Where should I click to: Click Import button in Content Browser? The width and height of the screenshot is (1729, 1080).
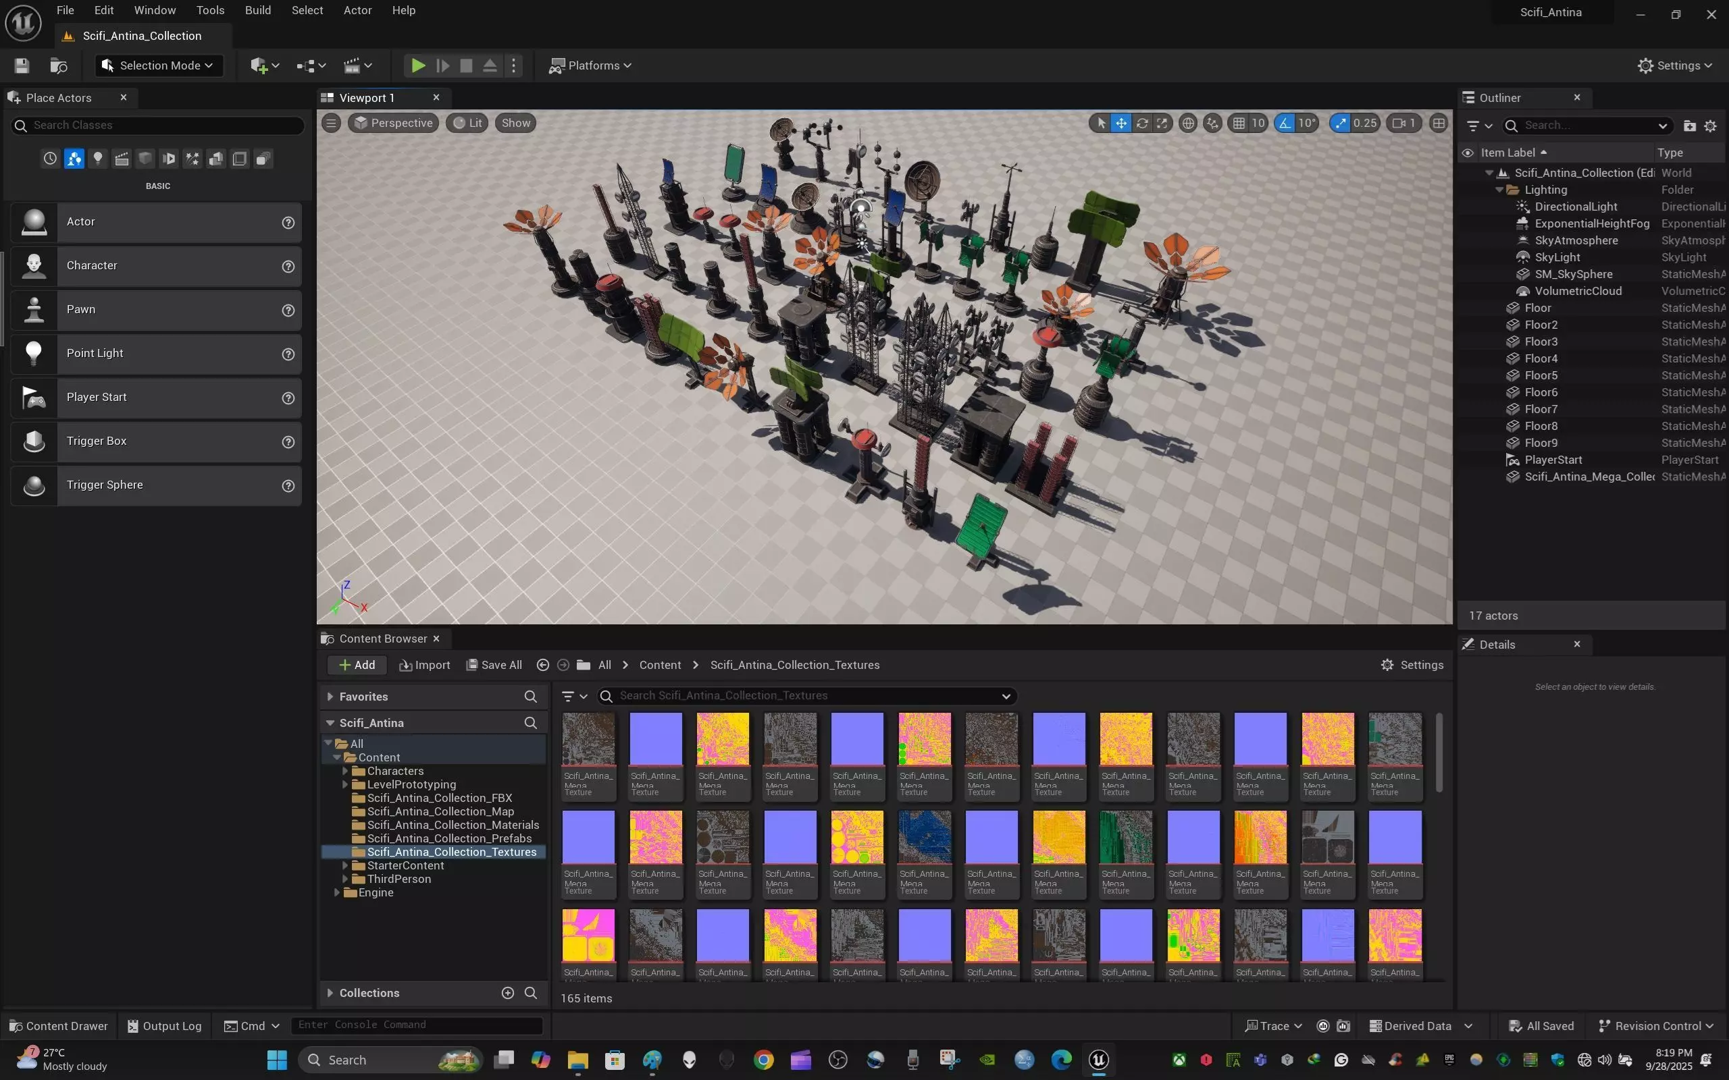[424, 665]
